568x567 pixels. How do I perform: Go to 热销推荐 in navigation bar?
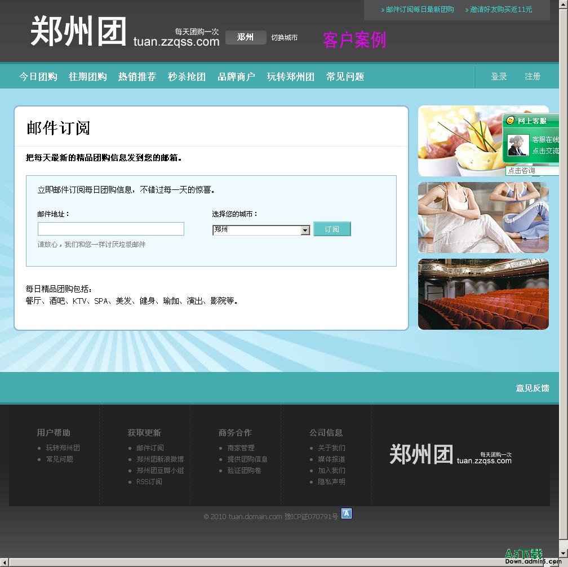click(137, 77)
